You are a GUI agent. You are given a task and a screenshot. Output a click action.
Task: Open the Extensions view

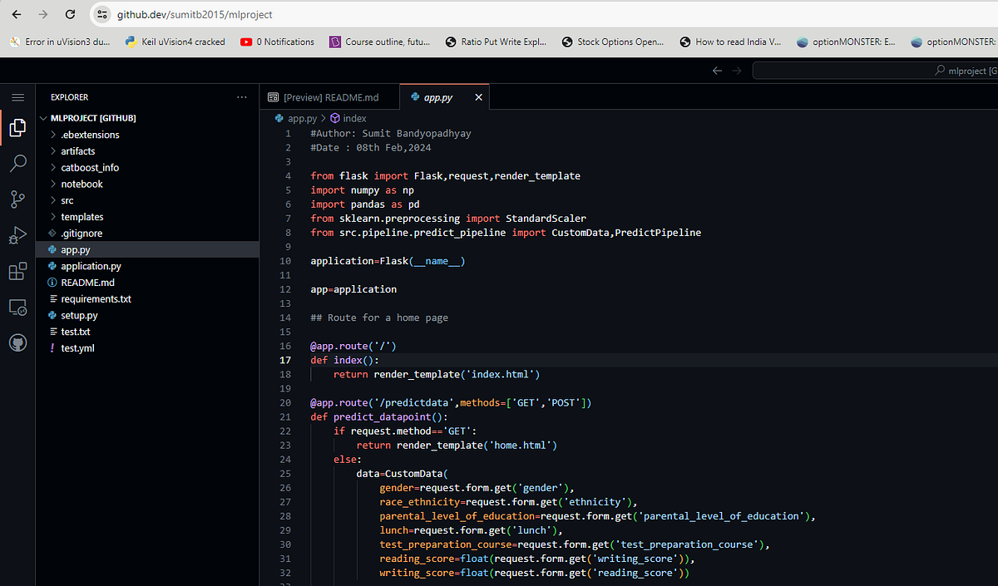point(17,270)
